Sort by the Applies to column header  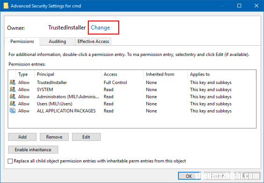point(222,74)
